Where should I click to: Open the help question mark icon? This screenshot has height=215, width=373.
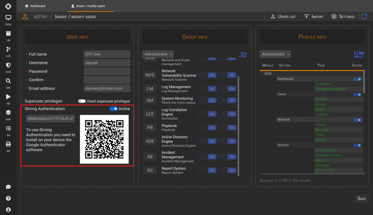pyautogui.click(x=8, y=198)
